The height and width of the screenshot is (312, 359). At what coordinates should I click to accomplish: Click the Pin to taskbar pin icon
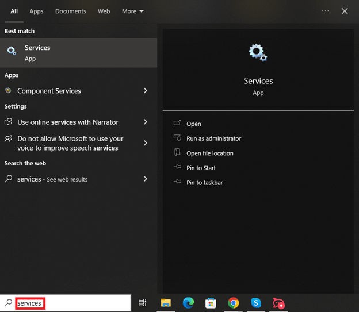click(x=177, y=182)
